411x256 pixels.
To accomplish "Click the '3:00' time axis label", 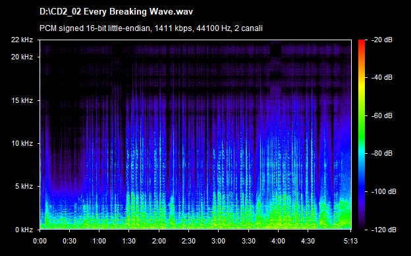I will click(x=219, y=241).
